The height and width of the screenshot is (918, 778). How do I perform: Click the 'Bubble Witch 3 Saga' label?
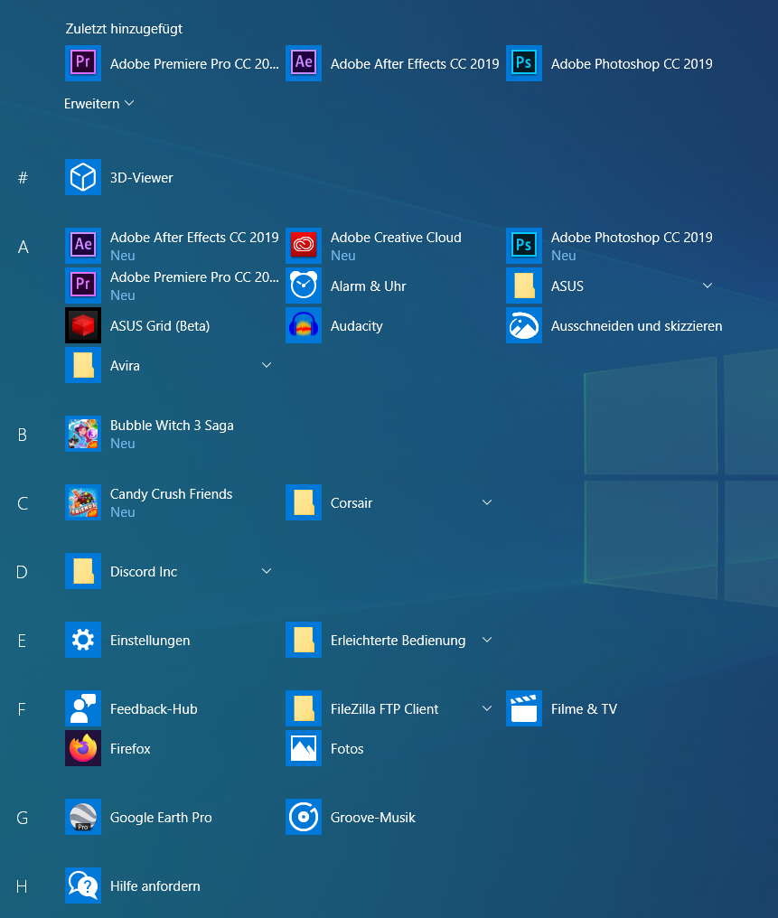point(172,426)
